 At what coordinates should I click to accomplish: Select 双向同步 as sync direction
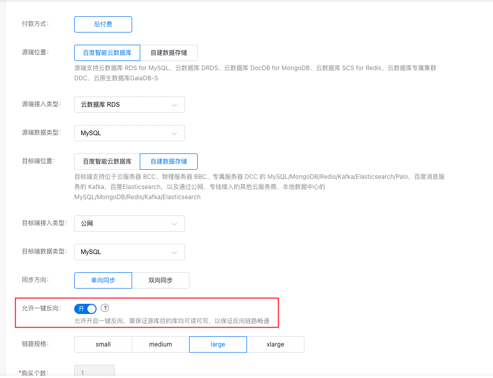point(160,280)
